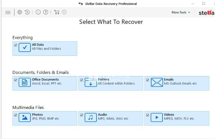Click 'MP3, WMA, WAV etc' text

[113, 119]
